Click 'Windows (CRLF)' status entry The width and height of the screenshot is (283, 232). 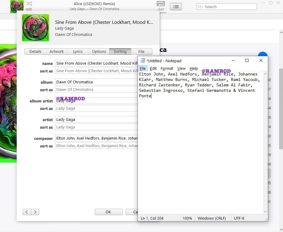click(x=211, y=218)
